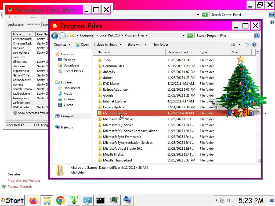The width and height of the screenshot is (275, 206).
Task: Go back in Program Files explorer
Action: pos(55,36)
